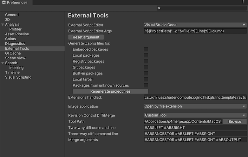This screenshot has height=157, width=248.
Task: Collapse the Analysis section arrow
Action: tap(3, 25)
